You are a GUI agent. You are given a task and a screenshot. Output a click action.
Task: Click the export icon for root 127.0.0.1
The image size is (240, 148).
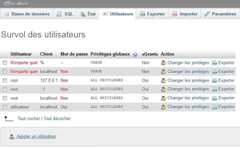click(214, 80)
